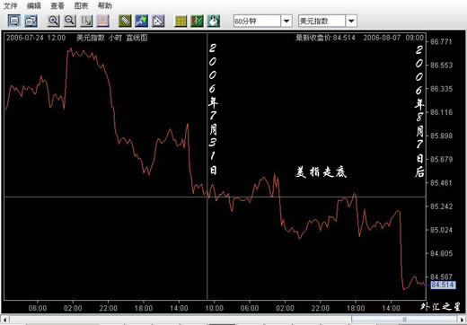The height and width of the screenshot is (325, 467).
Task: Select the ruler measuring tool icon
Action: tap(125, 21)
